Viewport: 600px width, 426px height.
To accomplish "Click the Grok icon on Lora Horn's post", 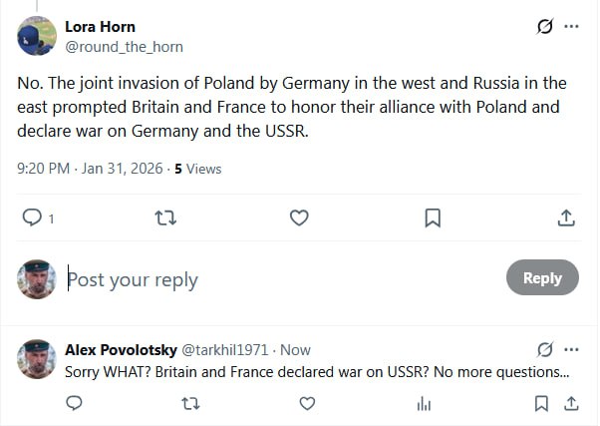I will (x=545, y=27).
